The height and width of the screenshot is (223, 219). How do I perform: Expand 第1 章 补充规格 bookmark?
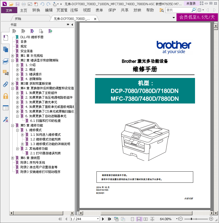pyautogui.click(x=12, y=56)
